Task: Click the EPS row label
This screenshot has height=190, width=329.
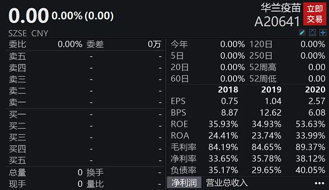Action: pos(178,101)
